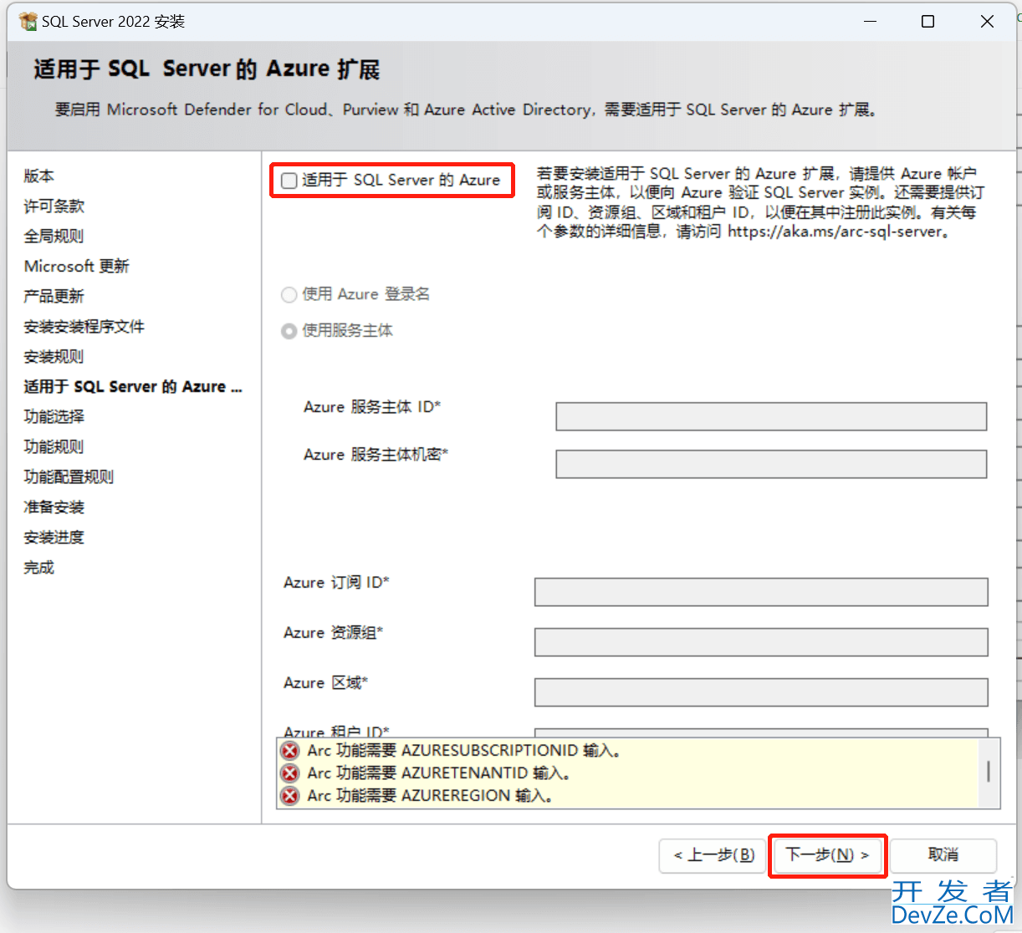Select 版本 step in sidebar
This screenshot has width=1022, height=933.
[39, 176]
